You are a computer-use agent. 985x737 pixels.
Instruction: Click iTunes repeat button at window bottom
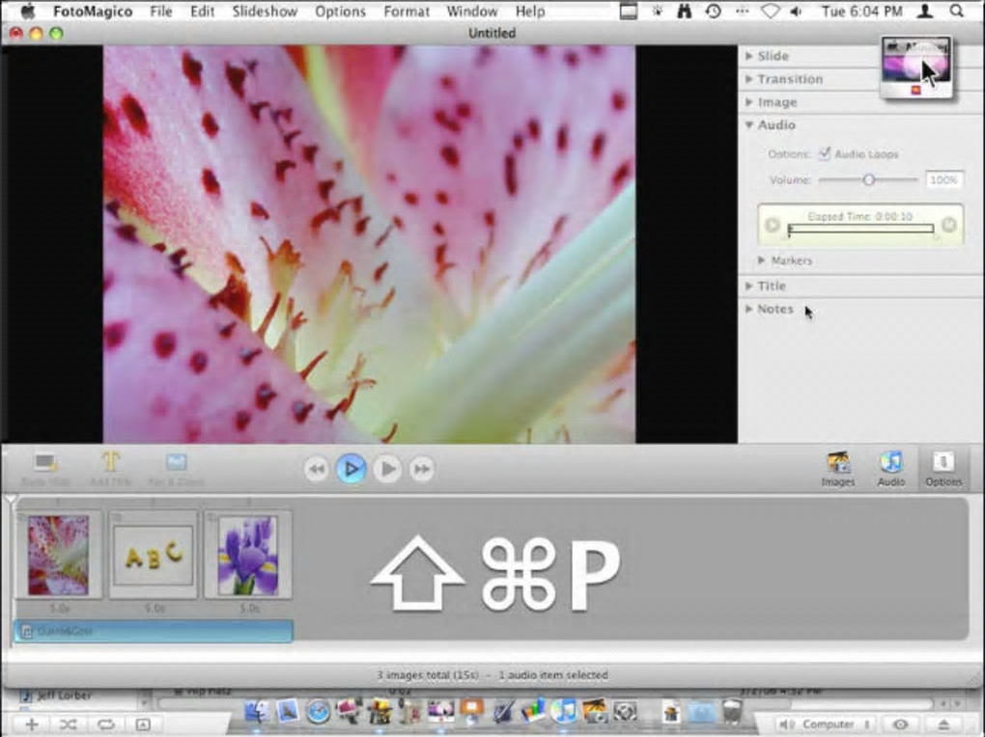[x=105, y=724]
